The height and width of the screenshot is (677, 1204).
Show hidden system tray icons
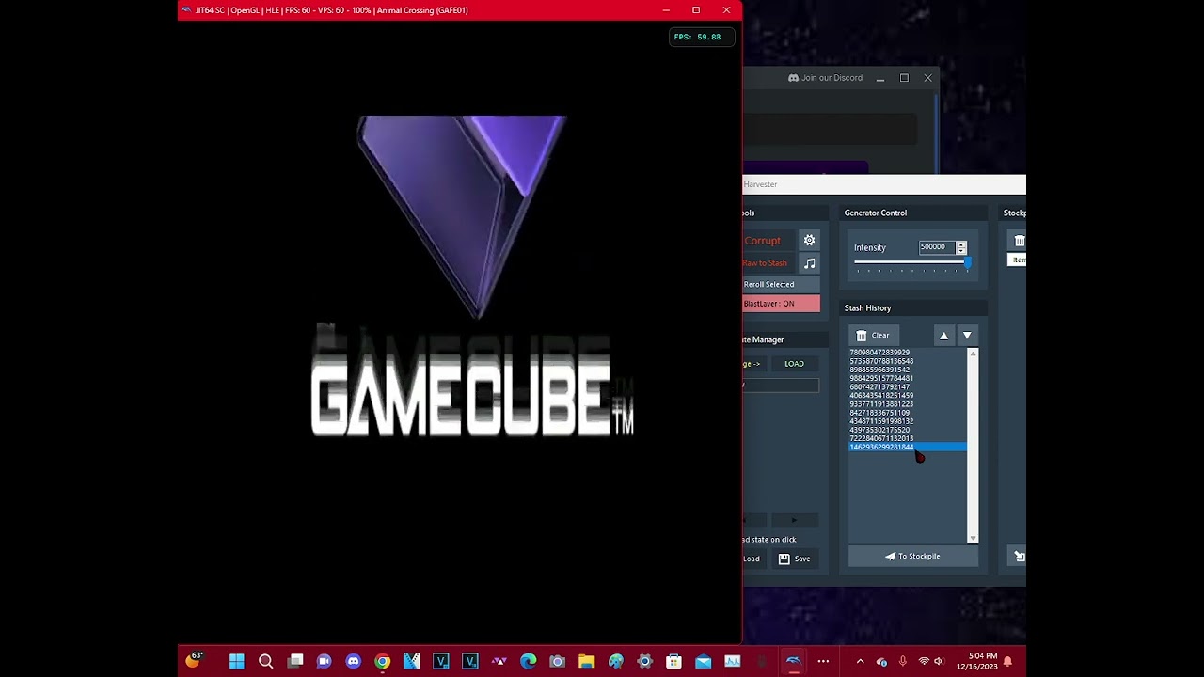pos(860,662)
